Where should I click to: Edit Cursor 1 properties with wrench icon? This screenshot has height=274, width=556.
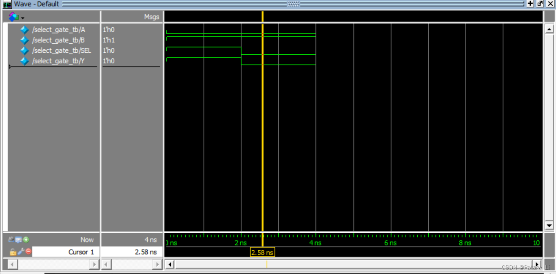20,252
